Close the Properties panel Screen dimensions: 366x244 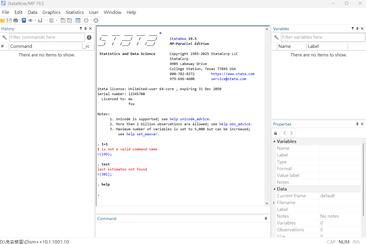point(362,124)
